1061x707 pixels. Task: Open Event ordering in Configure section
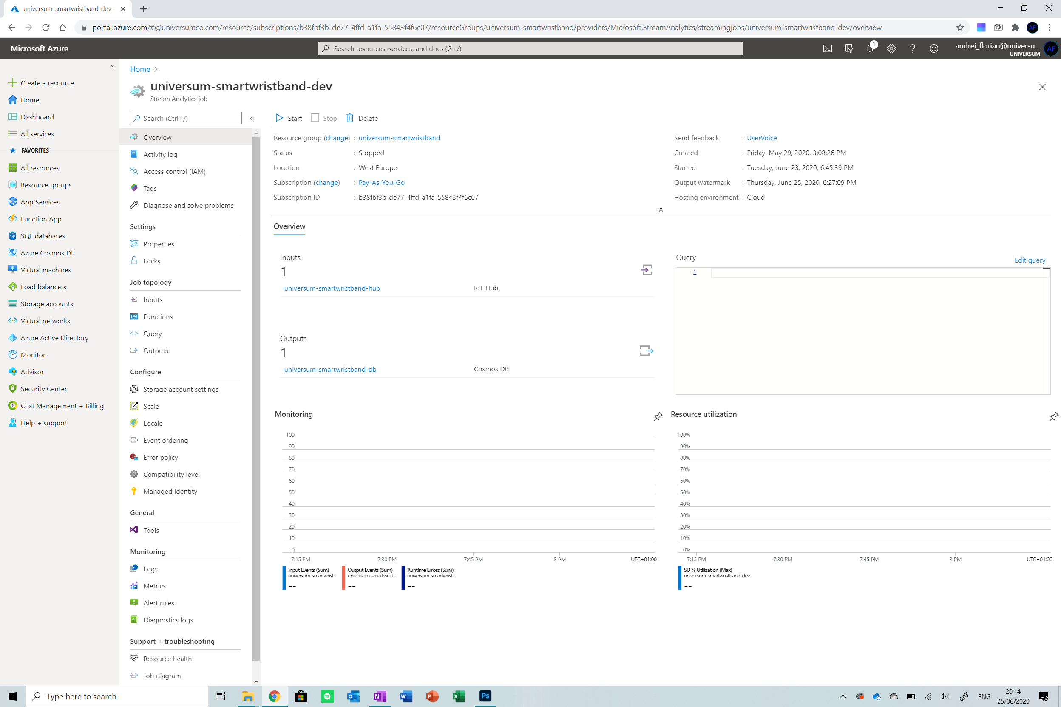(x=165, y=440)
